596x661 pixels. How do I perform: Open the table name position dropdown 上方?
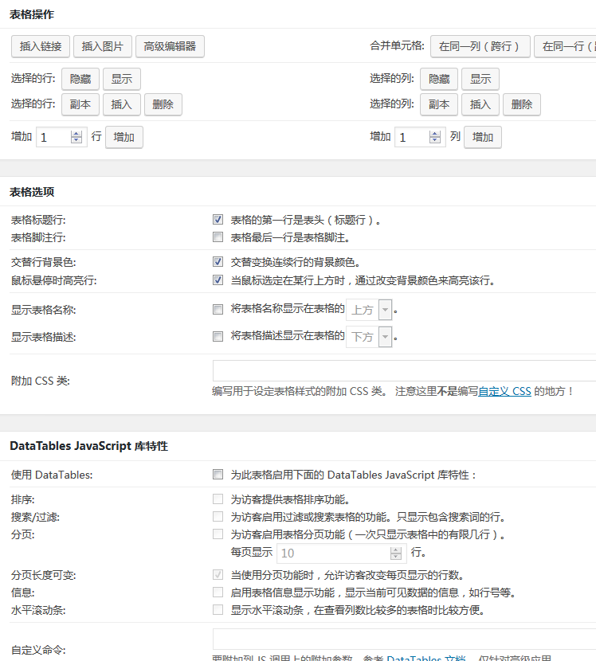click(369, 310)
